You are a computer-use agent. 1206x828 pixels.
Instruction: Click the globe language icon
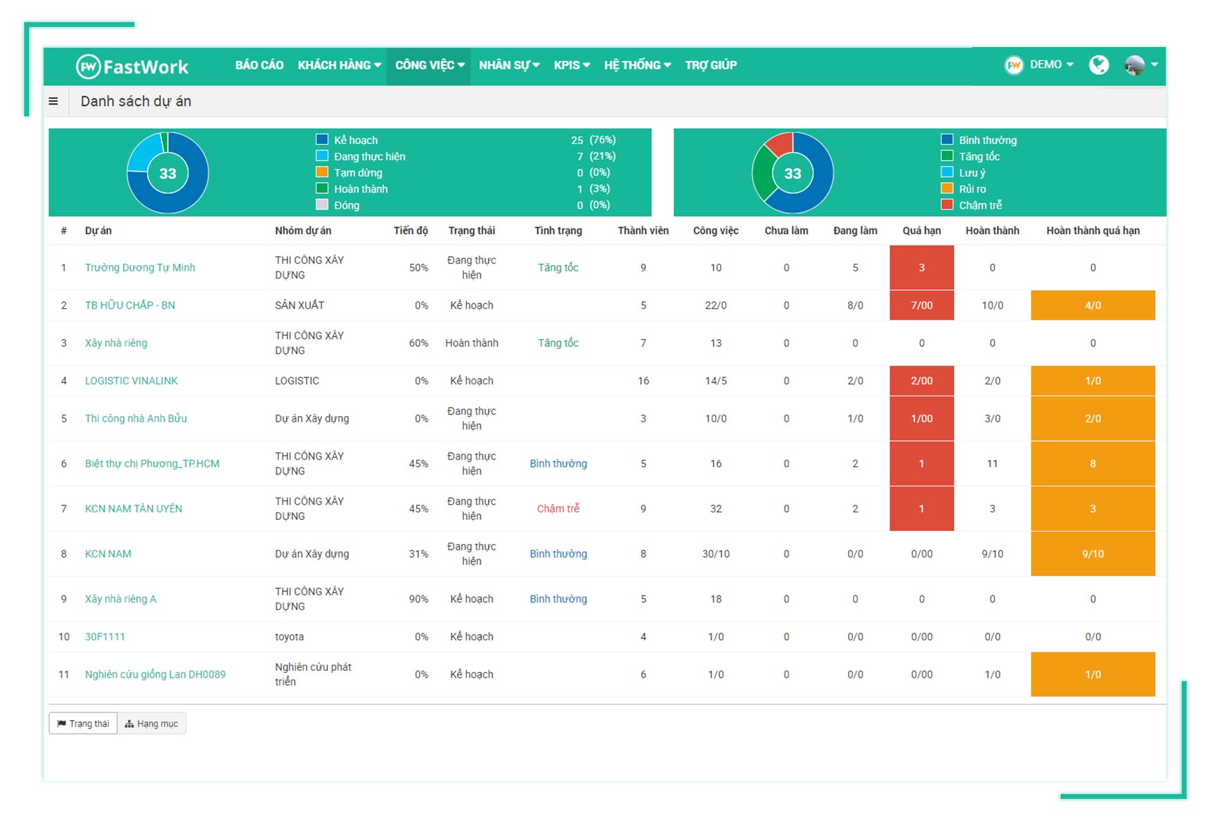coord(1098,65)
